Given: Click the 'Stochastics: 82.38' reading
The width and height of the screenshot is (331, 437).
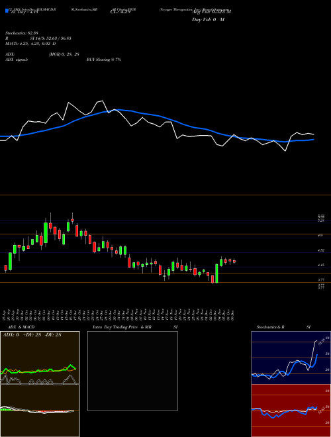Looking at the screenshot, I should point(21,33).
